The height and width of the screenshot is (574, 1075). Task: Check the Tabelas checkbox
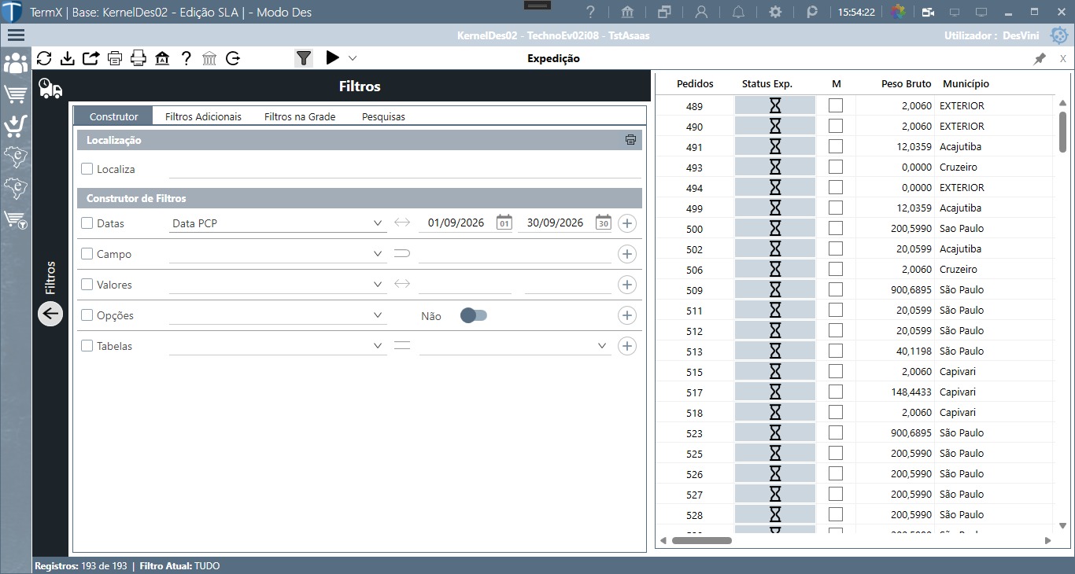pos(87,346)
